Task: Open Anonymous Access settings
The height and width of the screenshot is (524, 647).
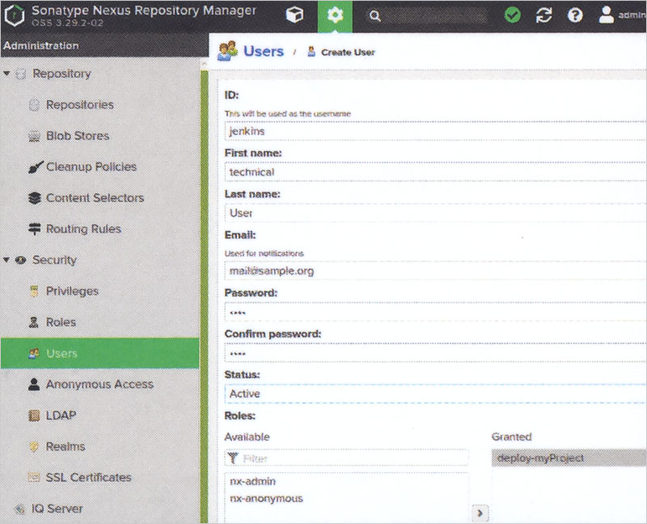Action: click(99, 384)
